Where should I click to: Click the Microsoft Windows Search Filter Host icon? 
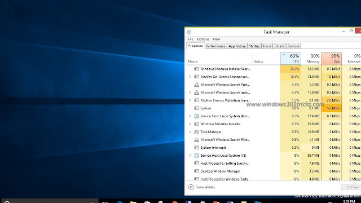(x=196, y=140)
